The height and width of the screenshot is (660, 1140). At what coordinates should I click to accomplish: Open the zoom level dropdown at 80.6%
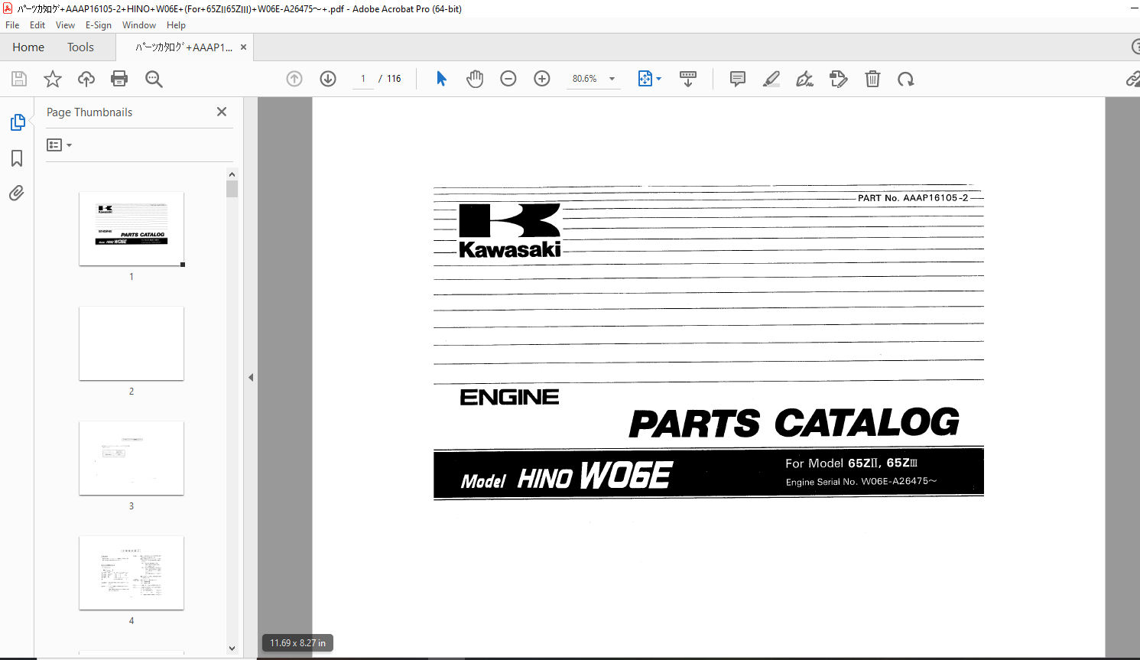[x=612, y=79]
